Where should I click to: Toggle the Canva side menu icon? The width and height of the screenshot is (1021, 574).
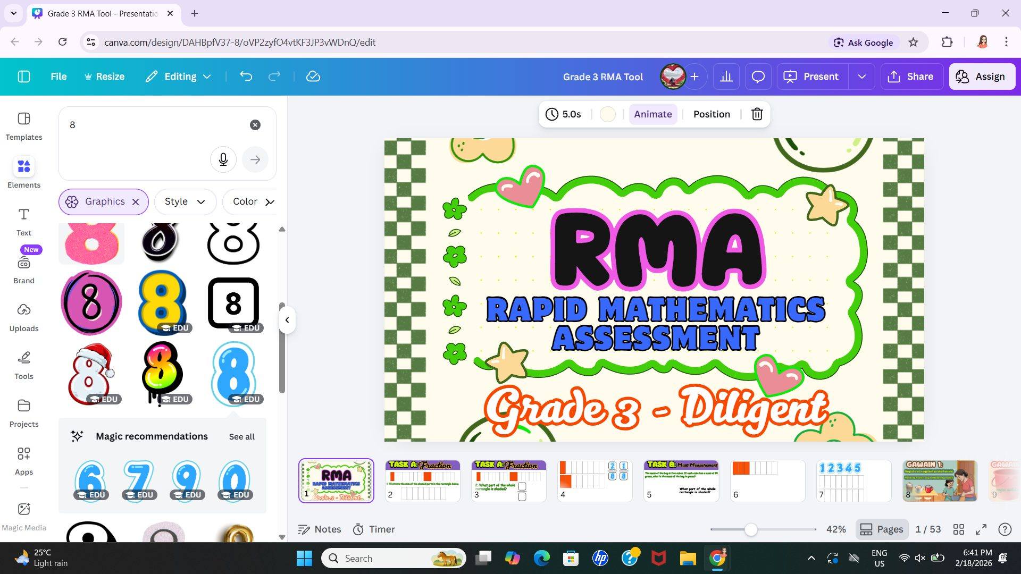point(24,77)
